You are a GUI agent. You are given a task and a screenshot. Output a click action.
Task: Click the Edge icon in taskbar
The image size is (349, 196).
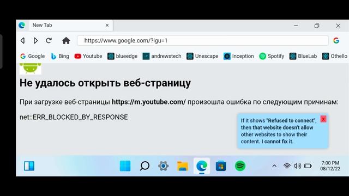[202, 166]
